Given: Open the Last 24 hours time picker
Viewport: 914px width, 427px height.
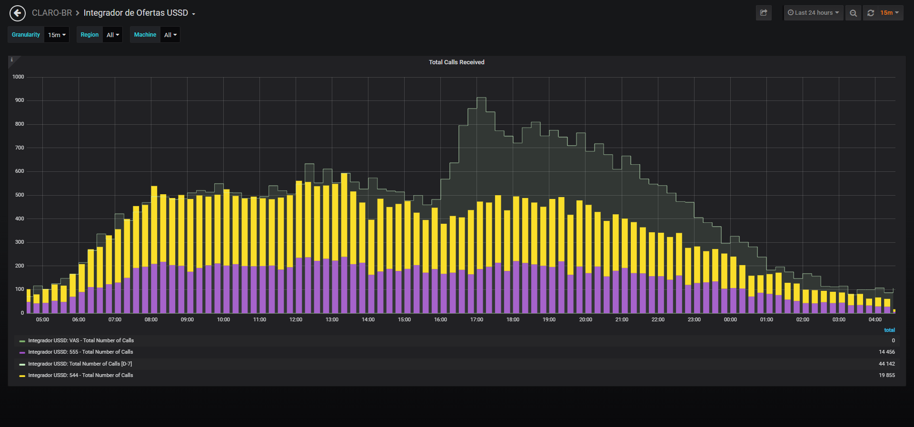Looking at the screenshot, I should click(814, 13).
